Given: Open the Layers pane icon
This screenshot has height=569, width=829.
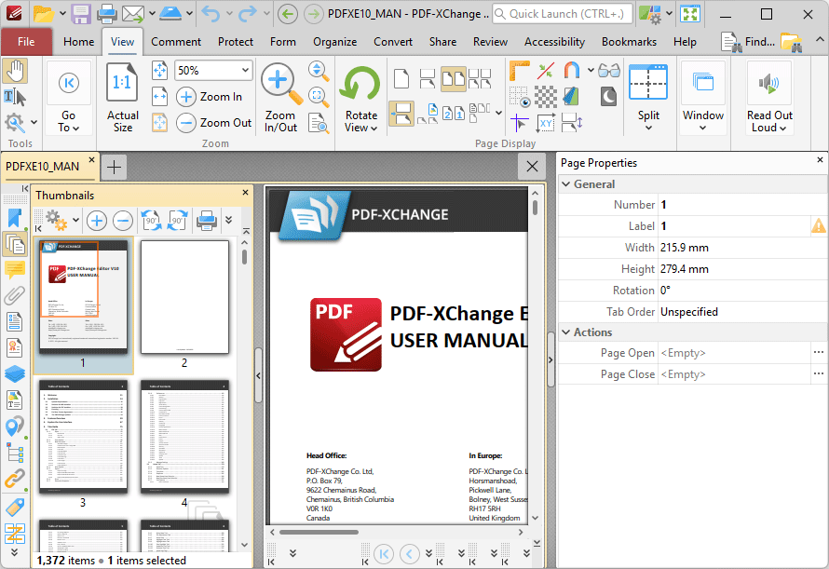Looking at the screenshot, I should click(x=14, y=373).
